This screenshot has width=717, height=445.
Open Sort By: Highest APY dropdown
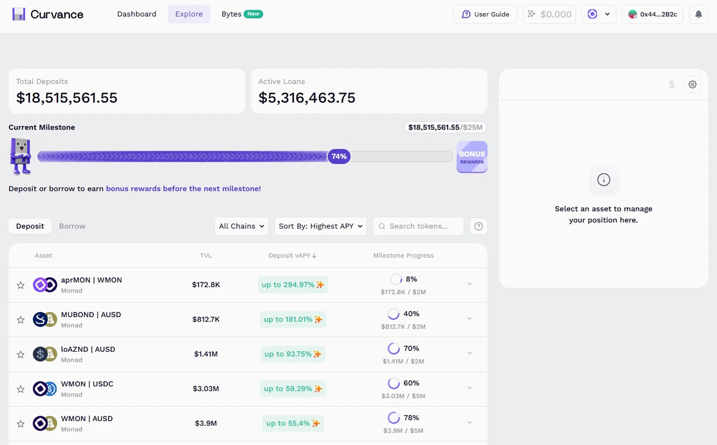pyautogui.click(x=320, y=226)
